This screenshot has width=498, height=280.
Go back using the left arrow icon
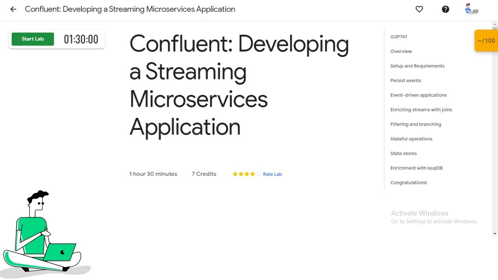(13, 9)
